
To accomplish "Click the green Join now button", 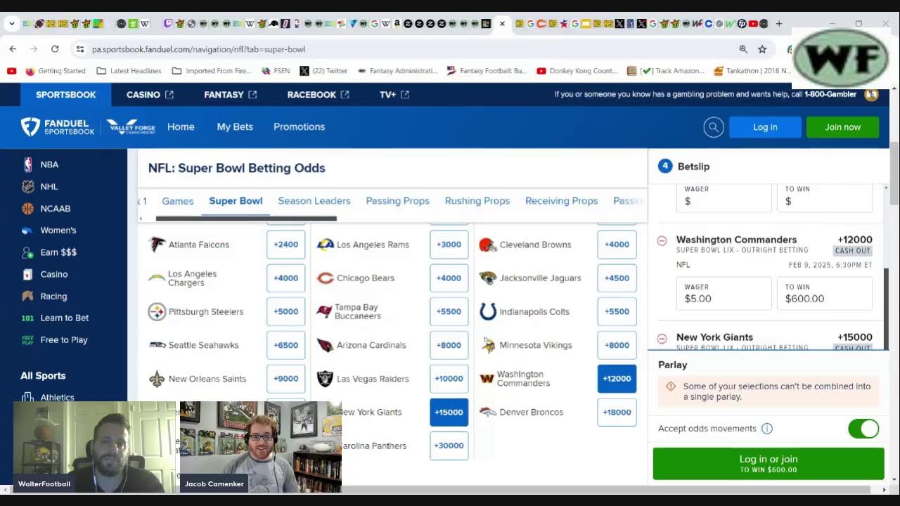I will tap(842, 127).
